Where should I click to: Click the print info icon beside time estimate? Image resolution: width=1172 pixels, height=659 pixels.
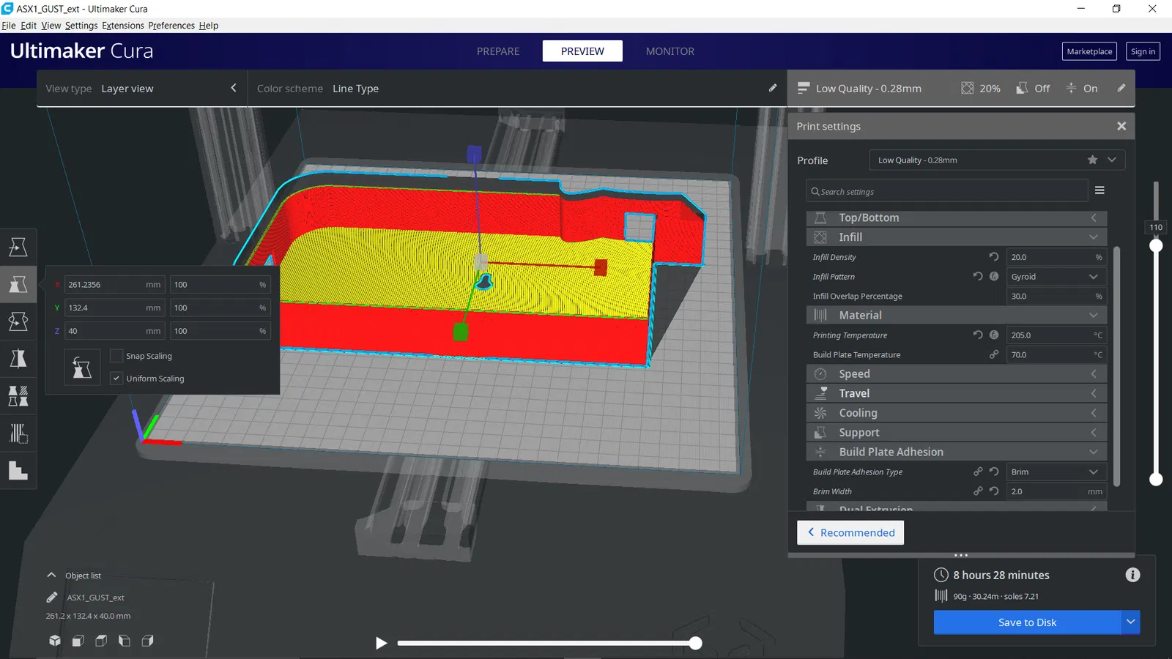click(1132, 575)
